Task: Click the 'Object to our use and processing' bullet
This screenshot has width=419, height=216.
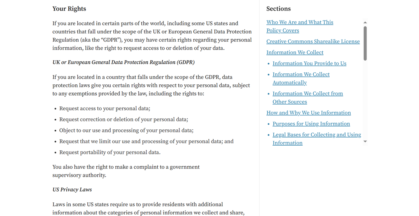Action: coord(126,131)
